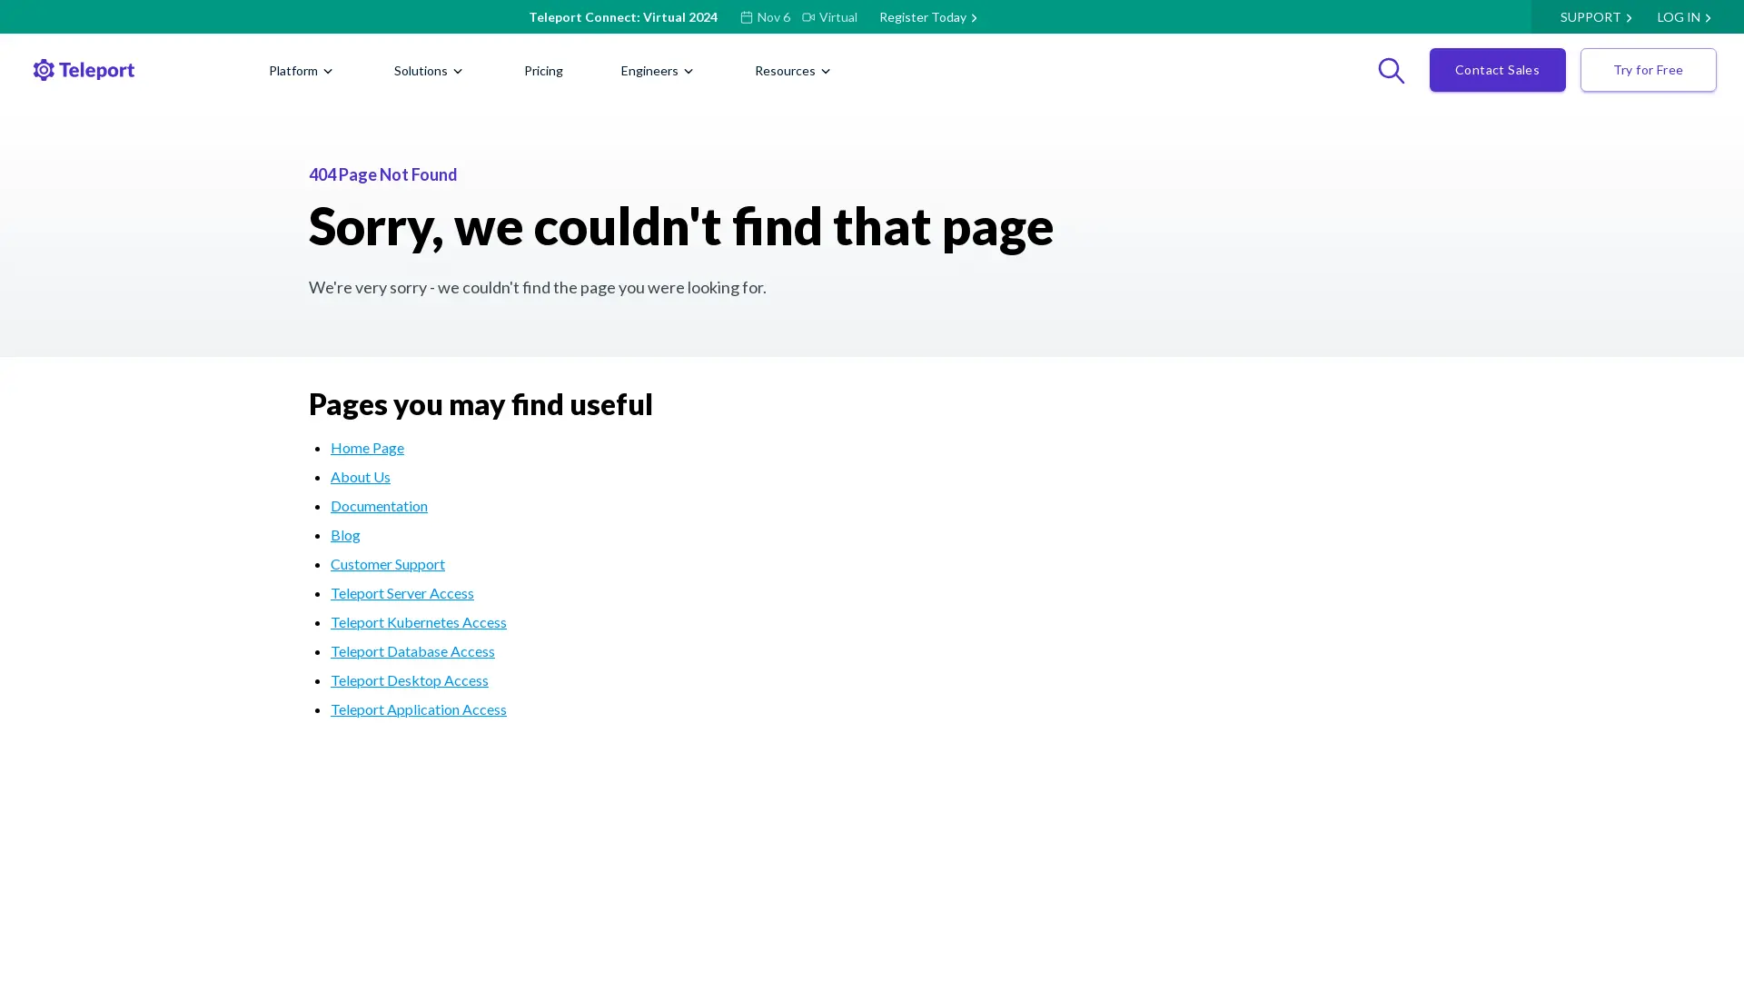Open the Home Page link
The height and width of the screenshot is (981, 1744).
click(x=367, y=448)
